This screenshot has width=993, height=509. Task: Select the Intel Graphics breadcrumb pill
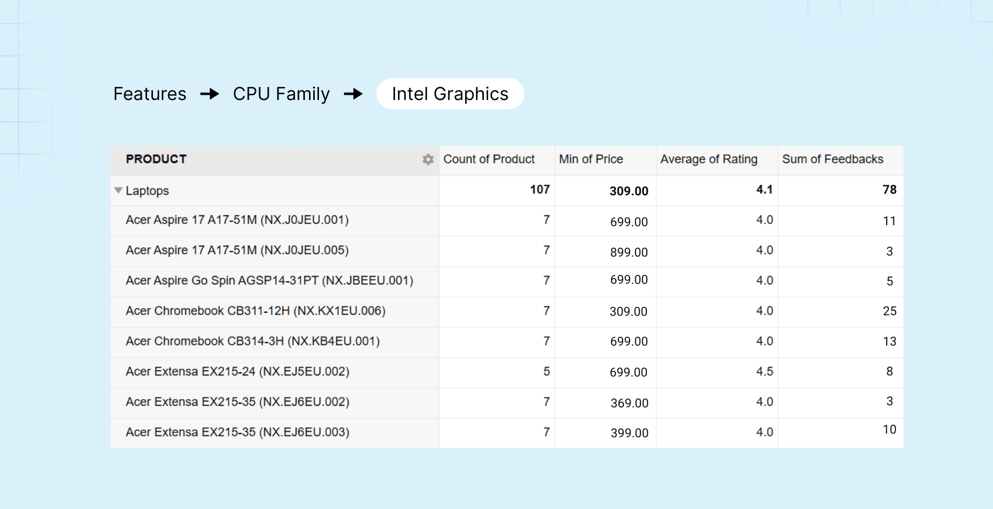450,94
